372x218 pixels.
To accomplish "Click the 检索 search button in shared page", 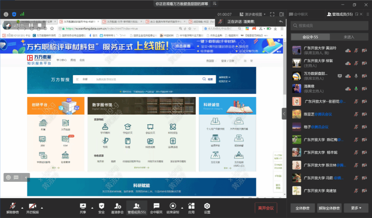I will click(208, 79).
